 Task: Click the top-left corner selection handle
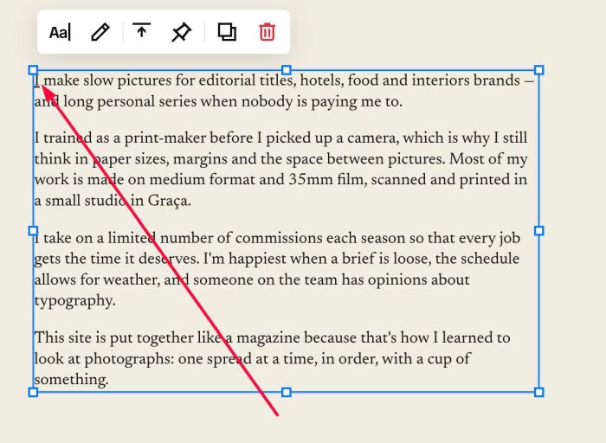(x=33, y=70)
